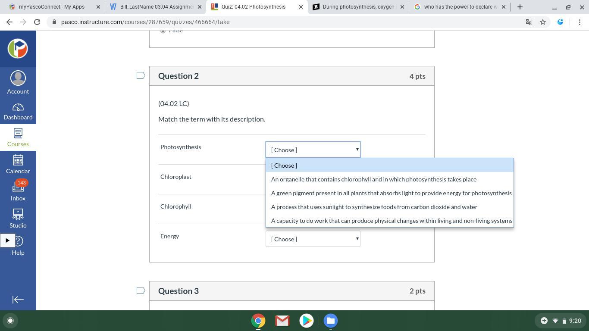Expand the side tray arrow button
Screen dimensions: 589x331
(x=7, y=240)
